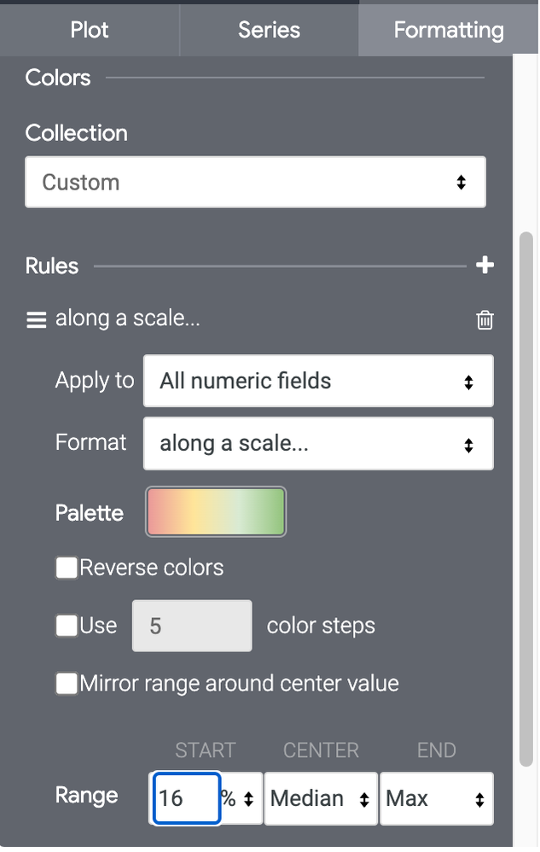Add a new rule with plus icon
540x852 pixels.
(485, 266)
